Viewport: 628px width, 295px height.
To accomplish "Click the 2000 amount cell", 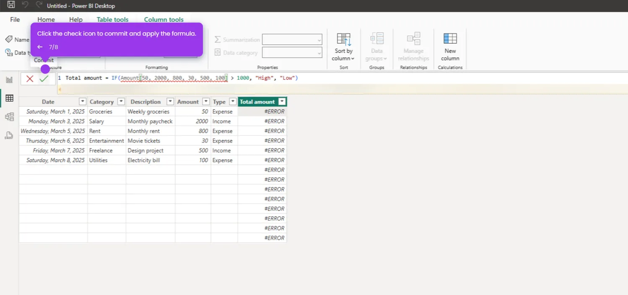I will 193,121.
